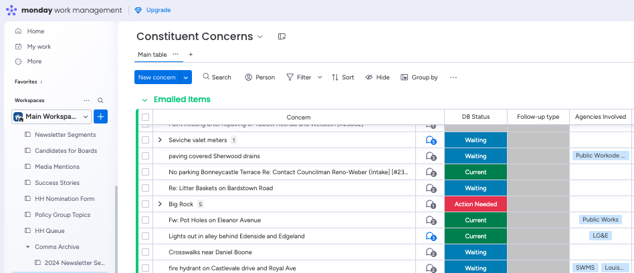The image size is (634, 273).
Task: Open updates for paving covered Sherwood drains
Action: click(x=431, y=156)
